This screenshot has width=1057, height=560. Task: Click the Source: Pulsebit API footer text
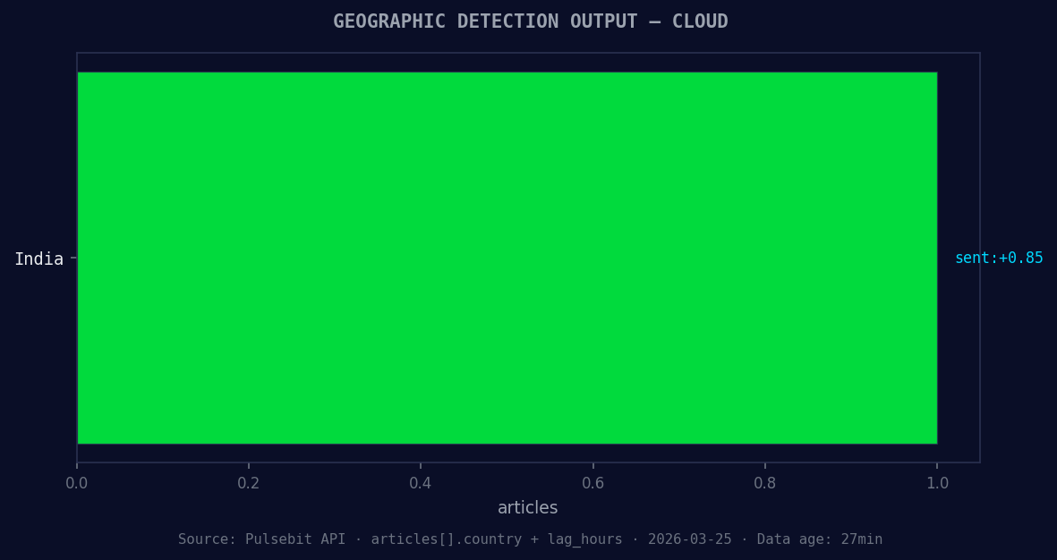point(261,539)
